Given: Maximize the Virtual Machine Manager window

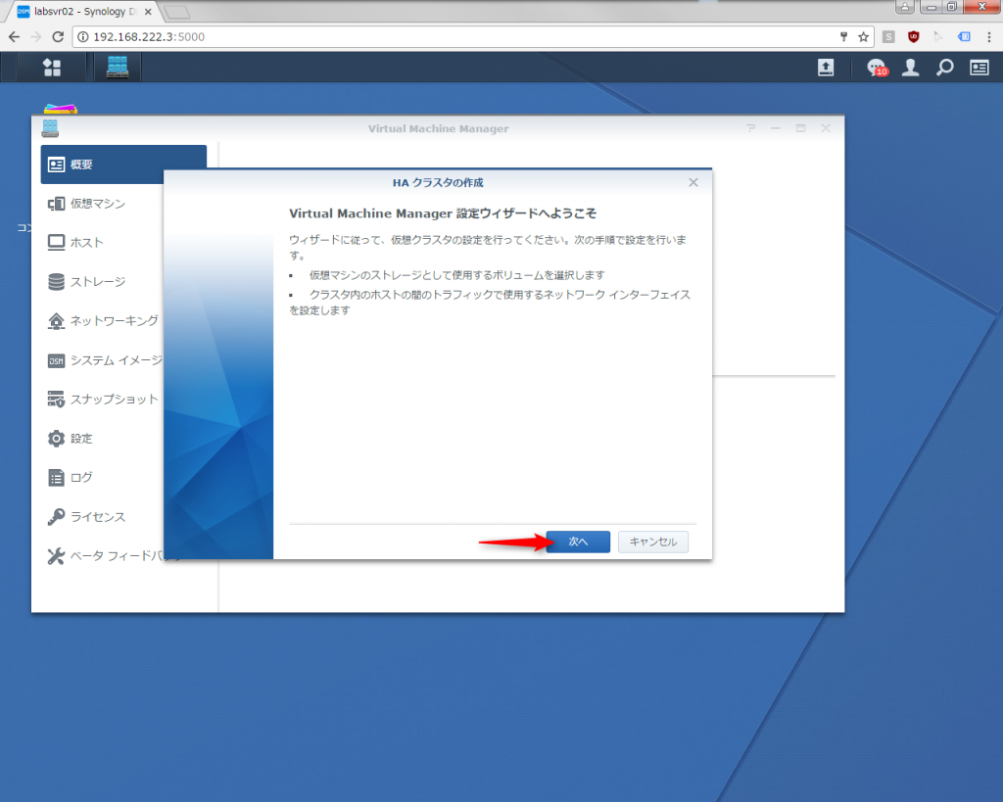Looking at the screenshot, I should tap(801, 128).
